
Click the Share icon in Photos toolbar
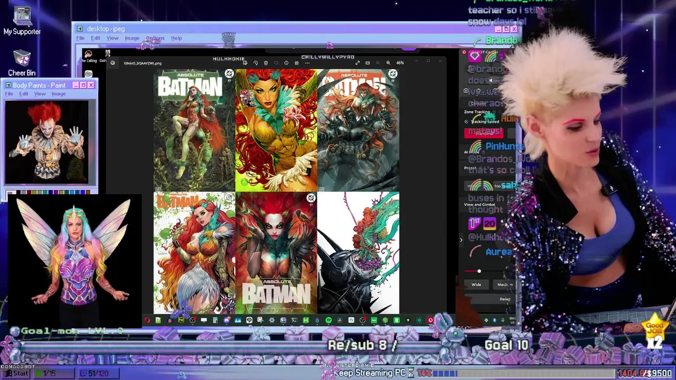297,63
